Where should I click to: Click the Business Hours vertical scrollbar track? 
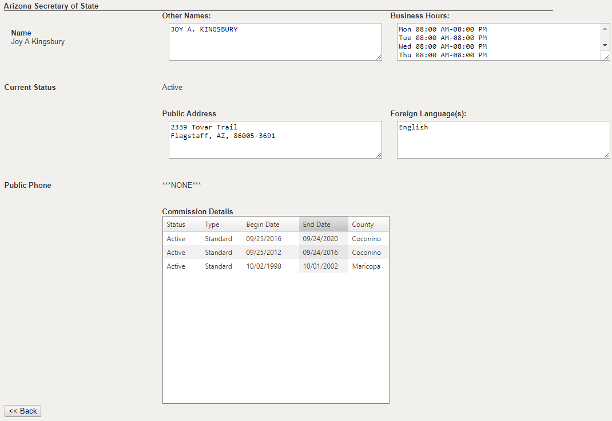point(605,36)
